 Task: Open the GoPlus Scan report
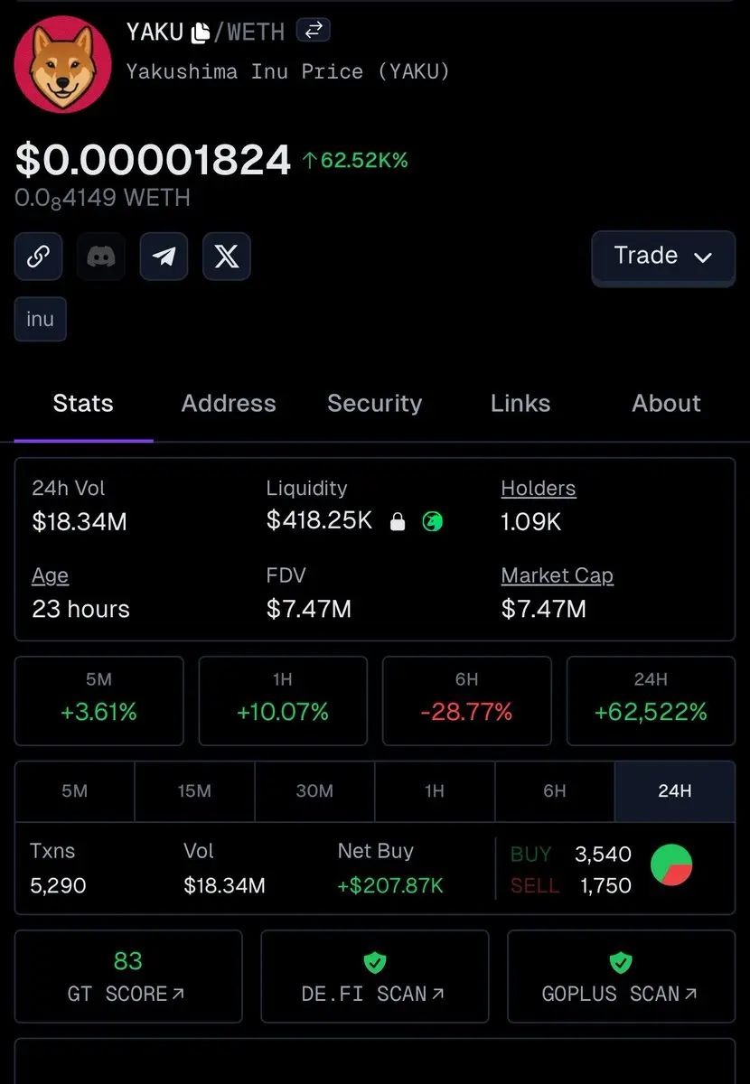(621, 977)
